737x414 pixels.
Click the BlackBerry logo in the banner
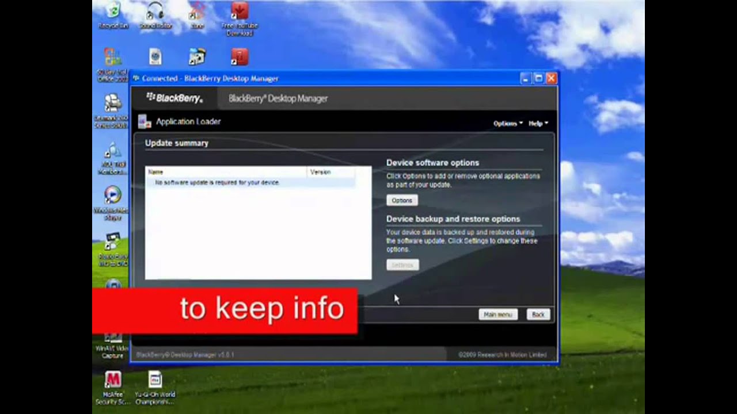(x=174, y=98)
